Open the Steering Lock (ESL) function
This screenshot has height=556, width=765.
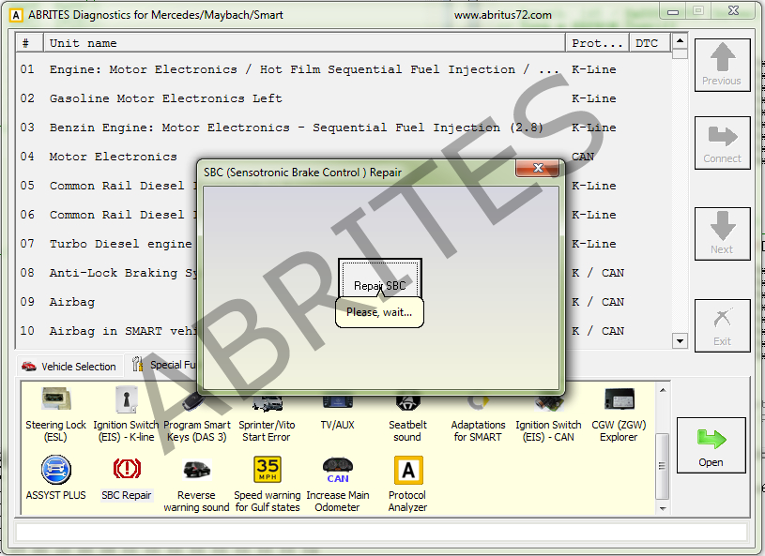(55, 414)
